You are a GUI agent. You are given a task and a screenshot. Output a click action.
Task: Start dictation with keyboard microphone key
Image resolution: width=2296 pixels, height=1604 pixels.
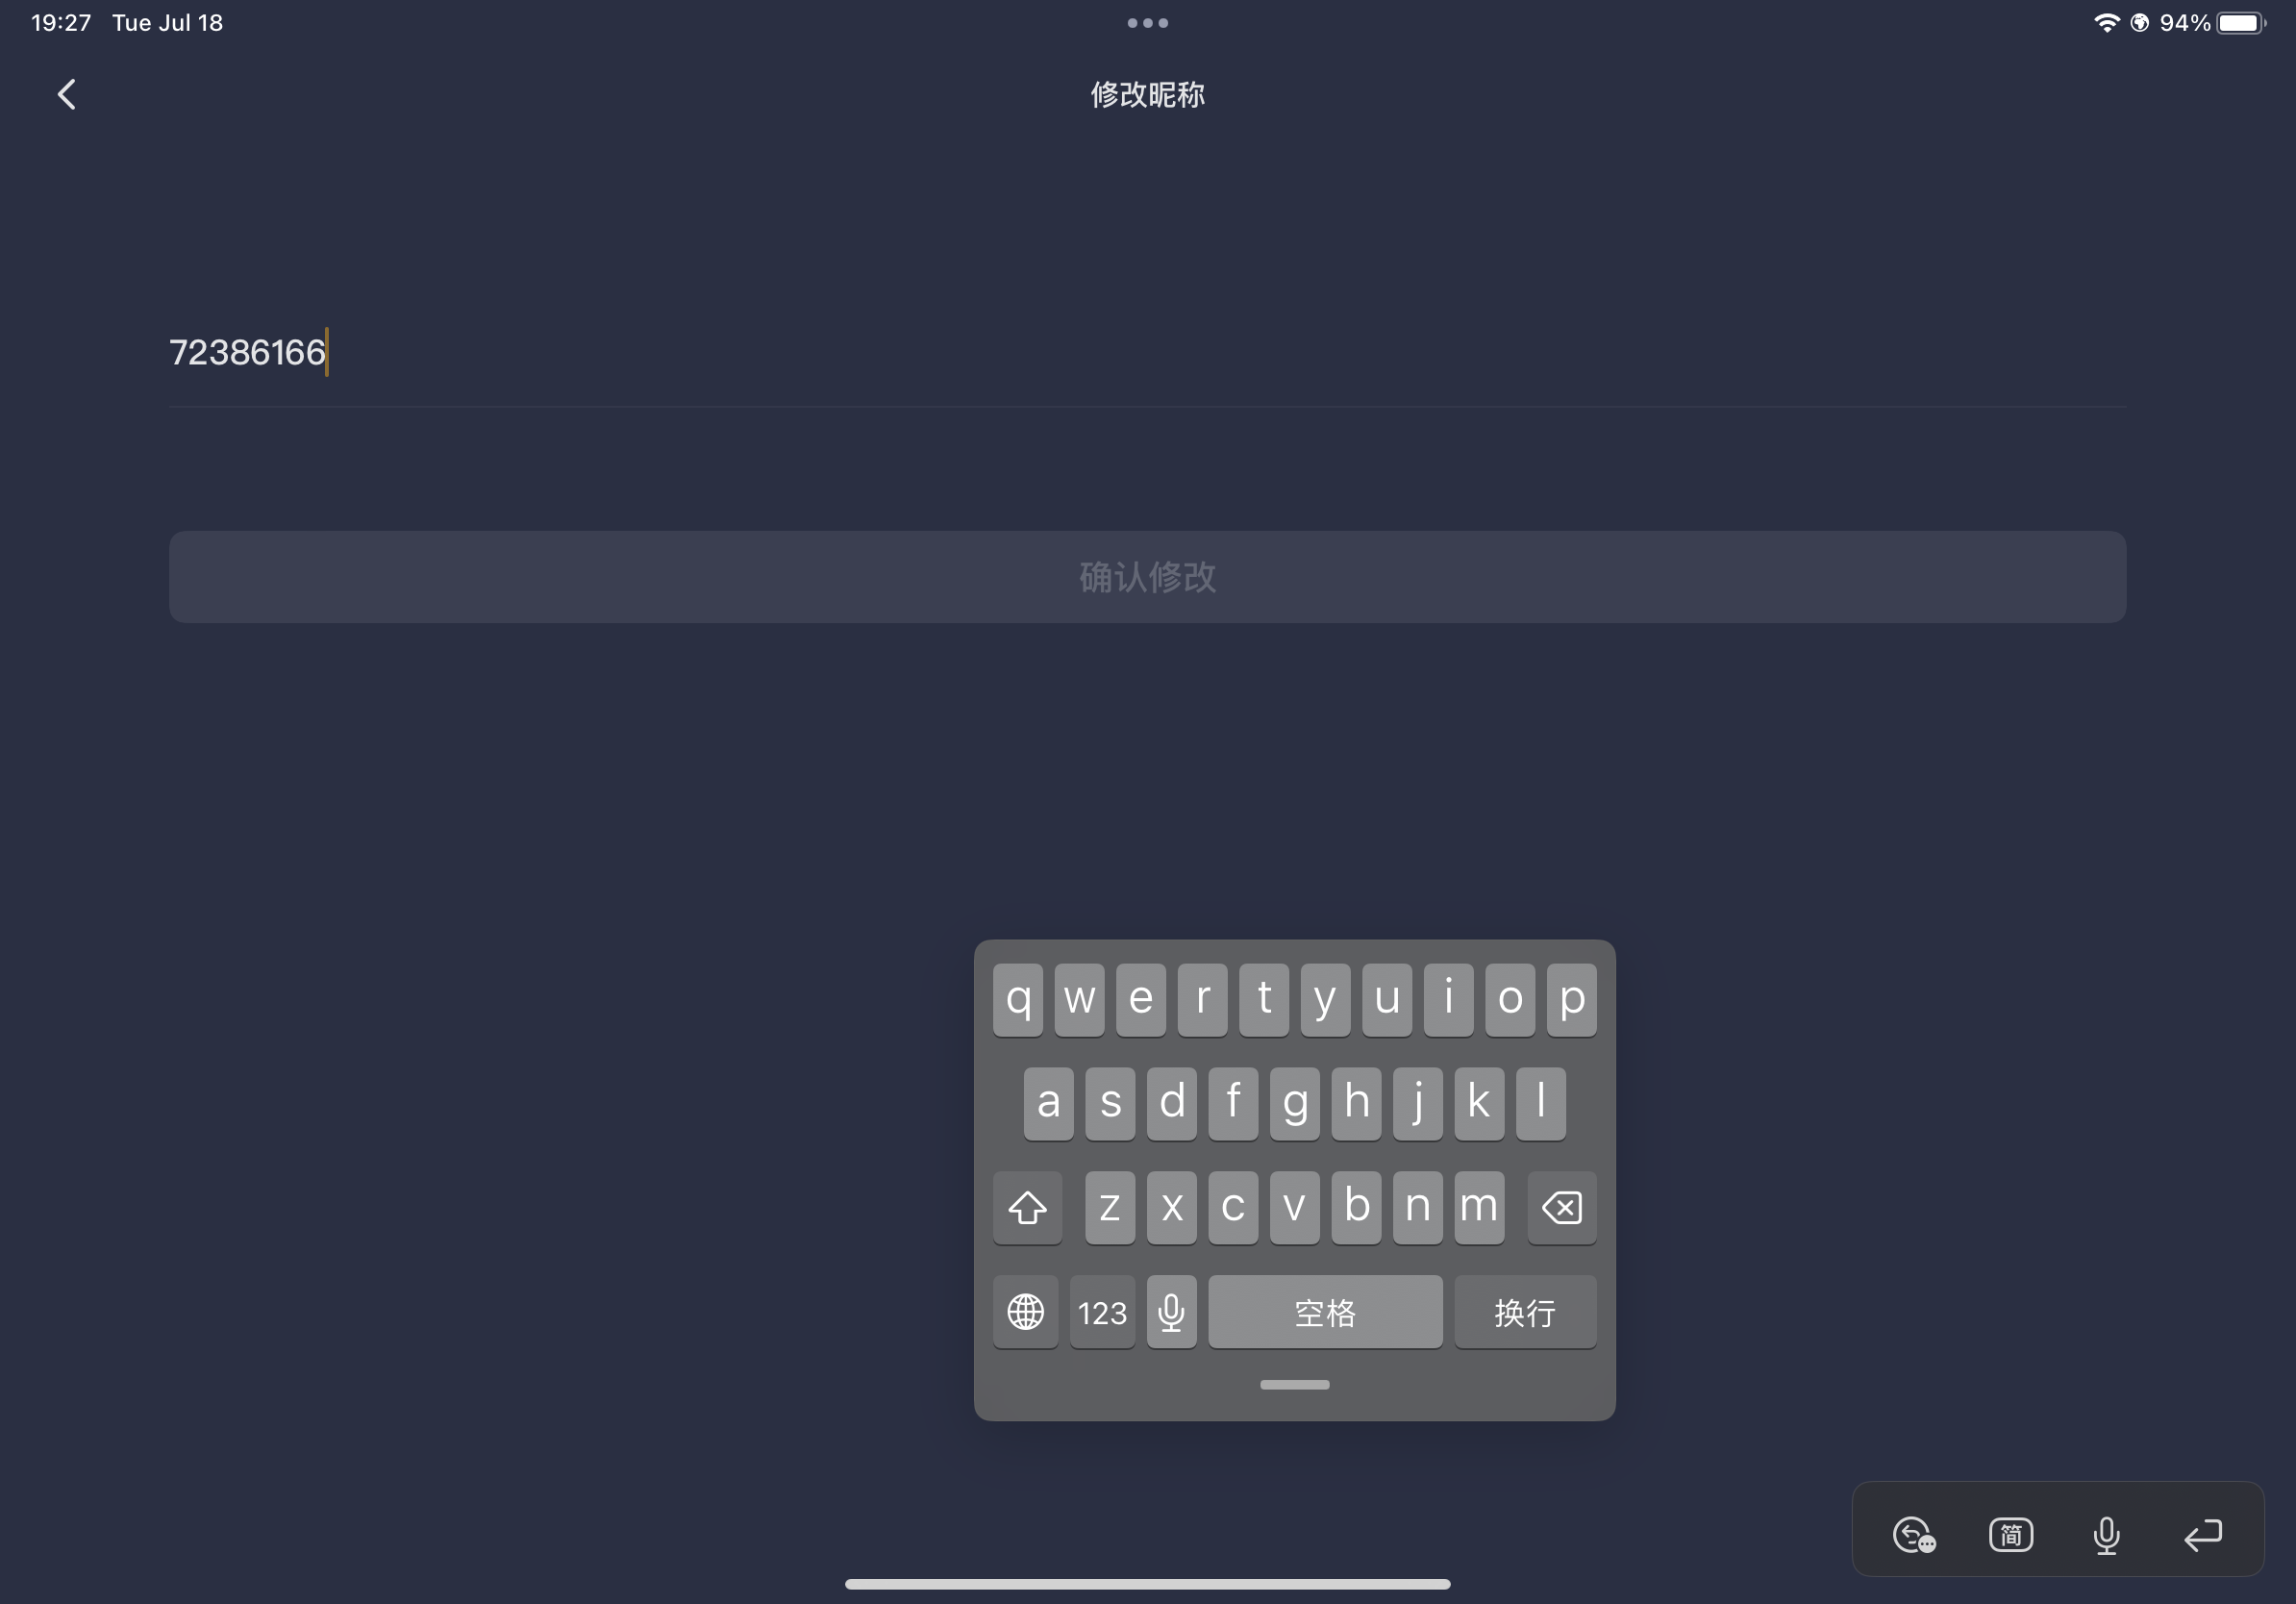1171,1311
